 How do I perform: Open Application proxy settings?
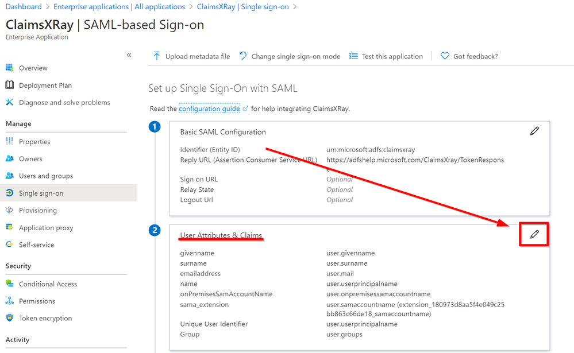[x=46, y=227]
